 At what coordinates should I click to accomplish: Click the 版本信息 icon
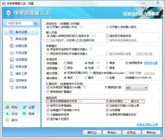click(12, 87)
